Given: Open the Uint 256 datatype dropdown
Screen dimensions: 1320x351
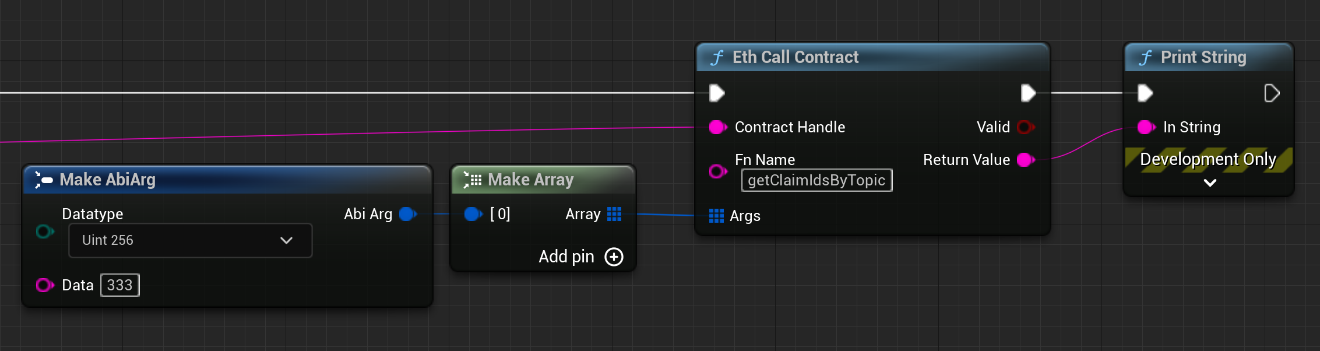Looking at the screenshot, I should pyautogui.click(x=191, y=240).
